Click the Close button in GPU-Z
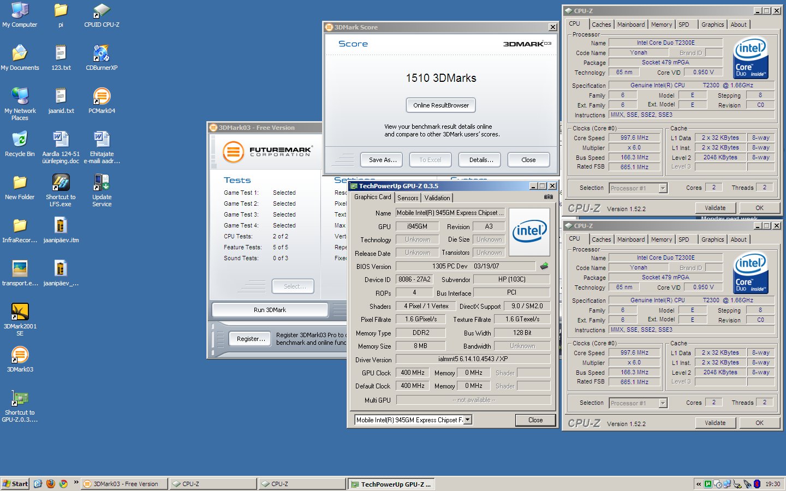 [535, 420]
